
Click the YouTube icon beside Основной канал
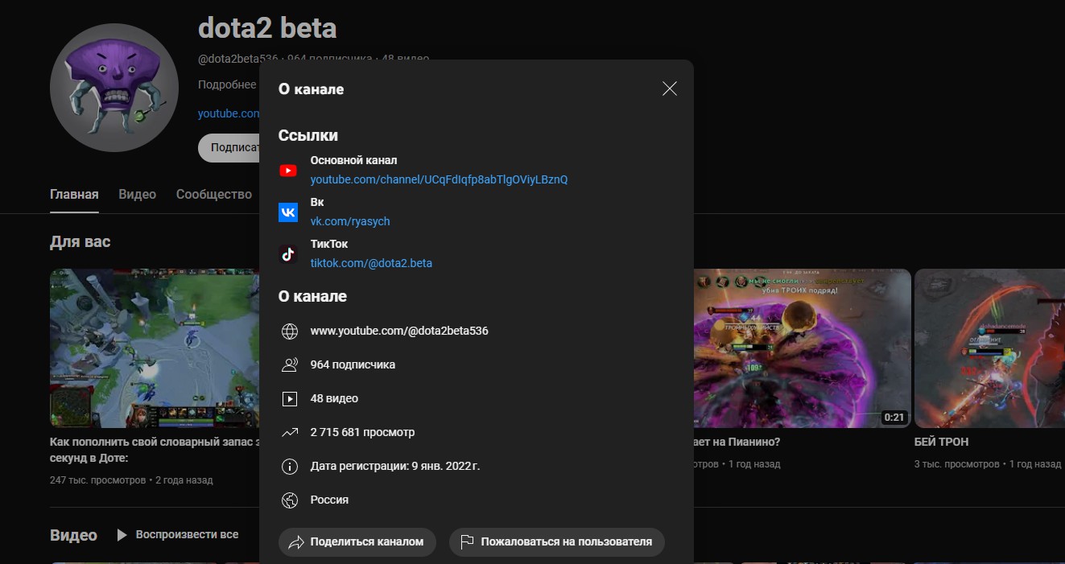click(x=288, y=171)
